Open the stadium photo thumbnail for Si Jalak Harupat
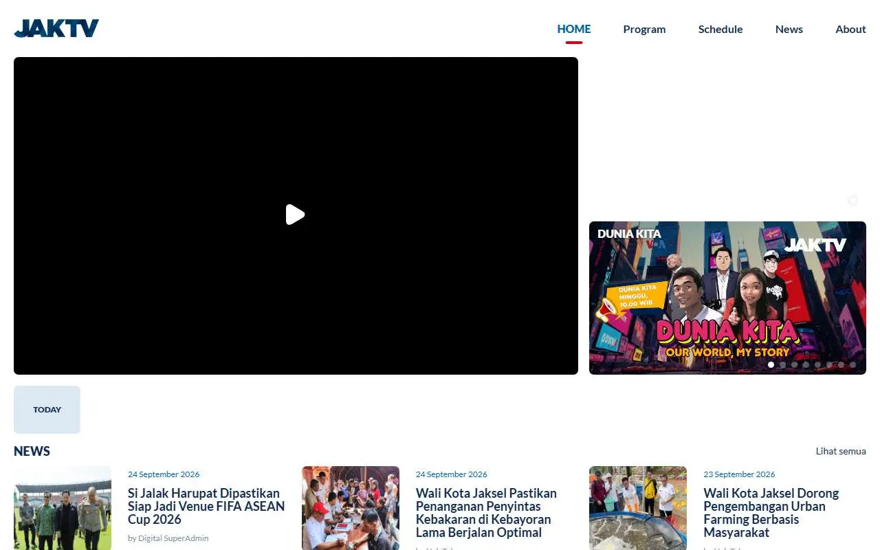Screen dimensions: 880x550 coord(63,508)
